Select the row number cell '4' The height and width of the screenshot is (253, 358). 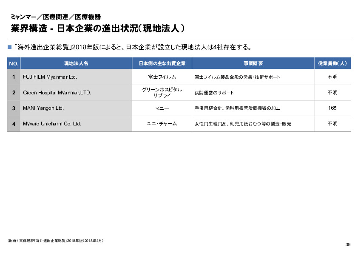(14, 124)
